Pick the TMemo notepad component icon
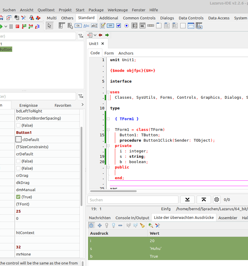 click(x=102, y=26)
